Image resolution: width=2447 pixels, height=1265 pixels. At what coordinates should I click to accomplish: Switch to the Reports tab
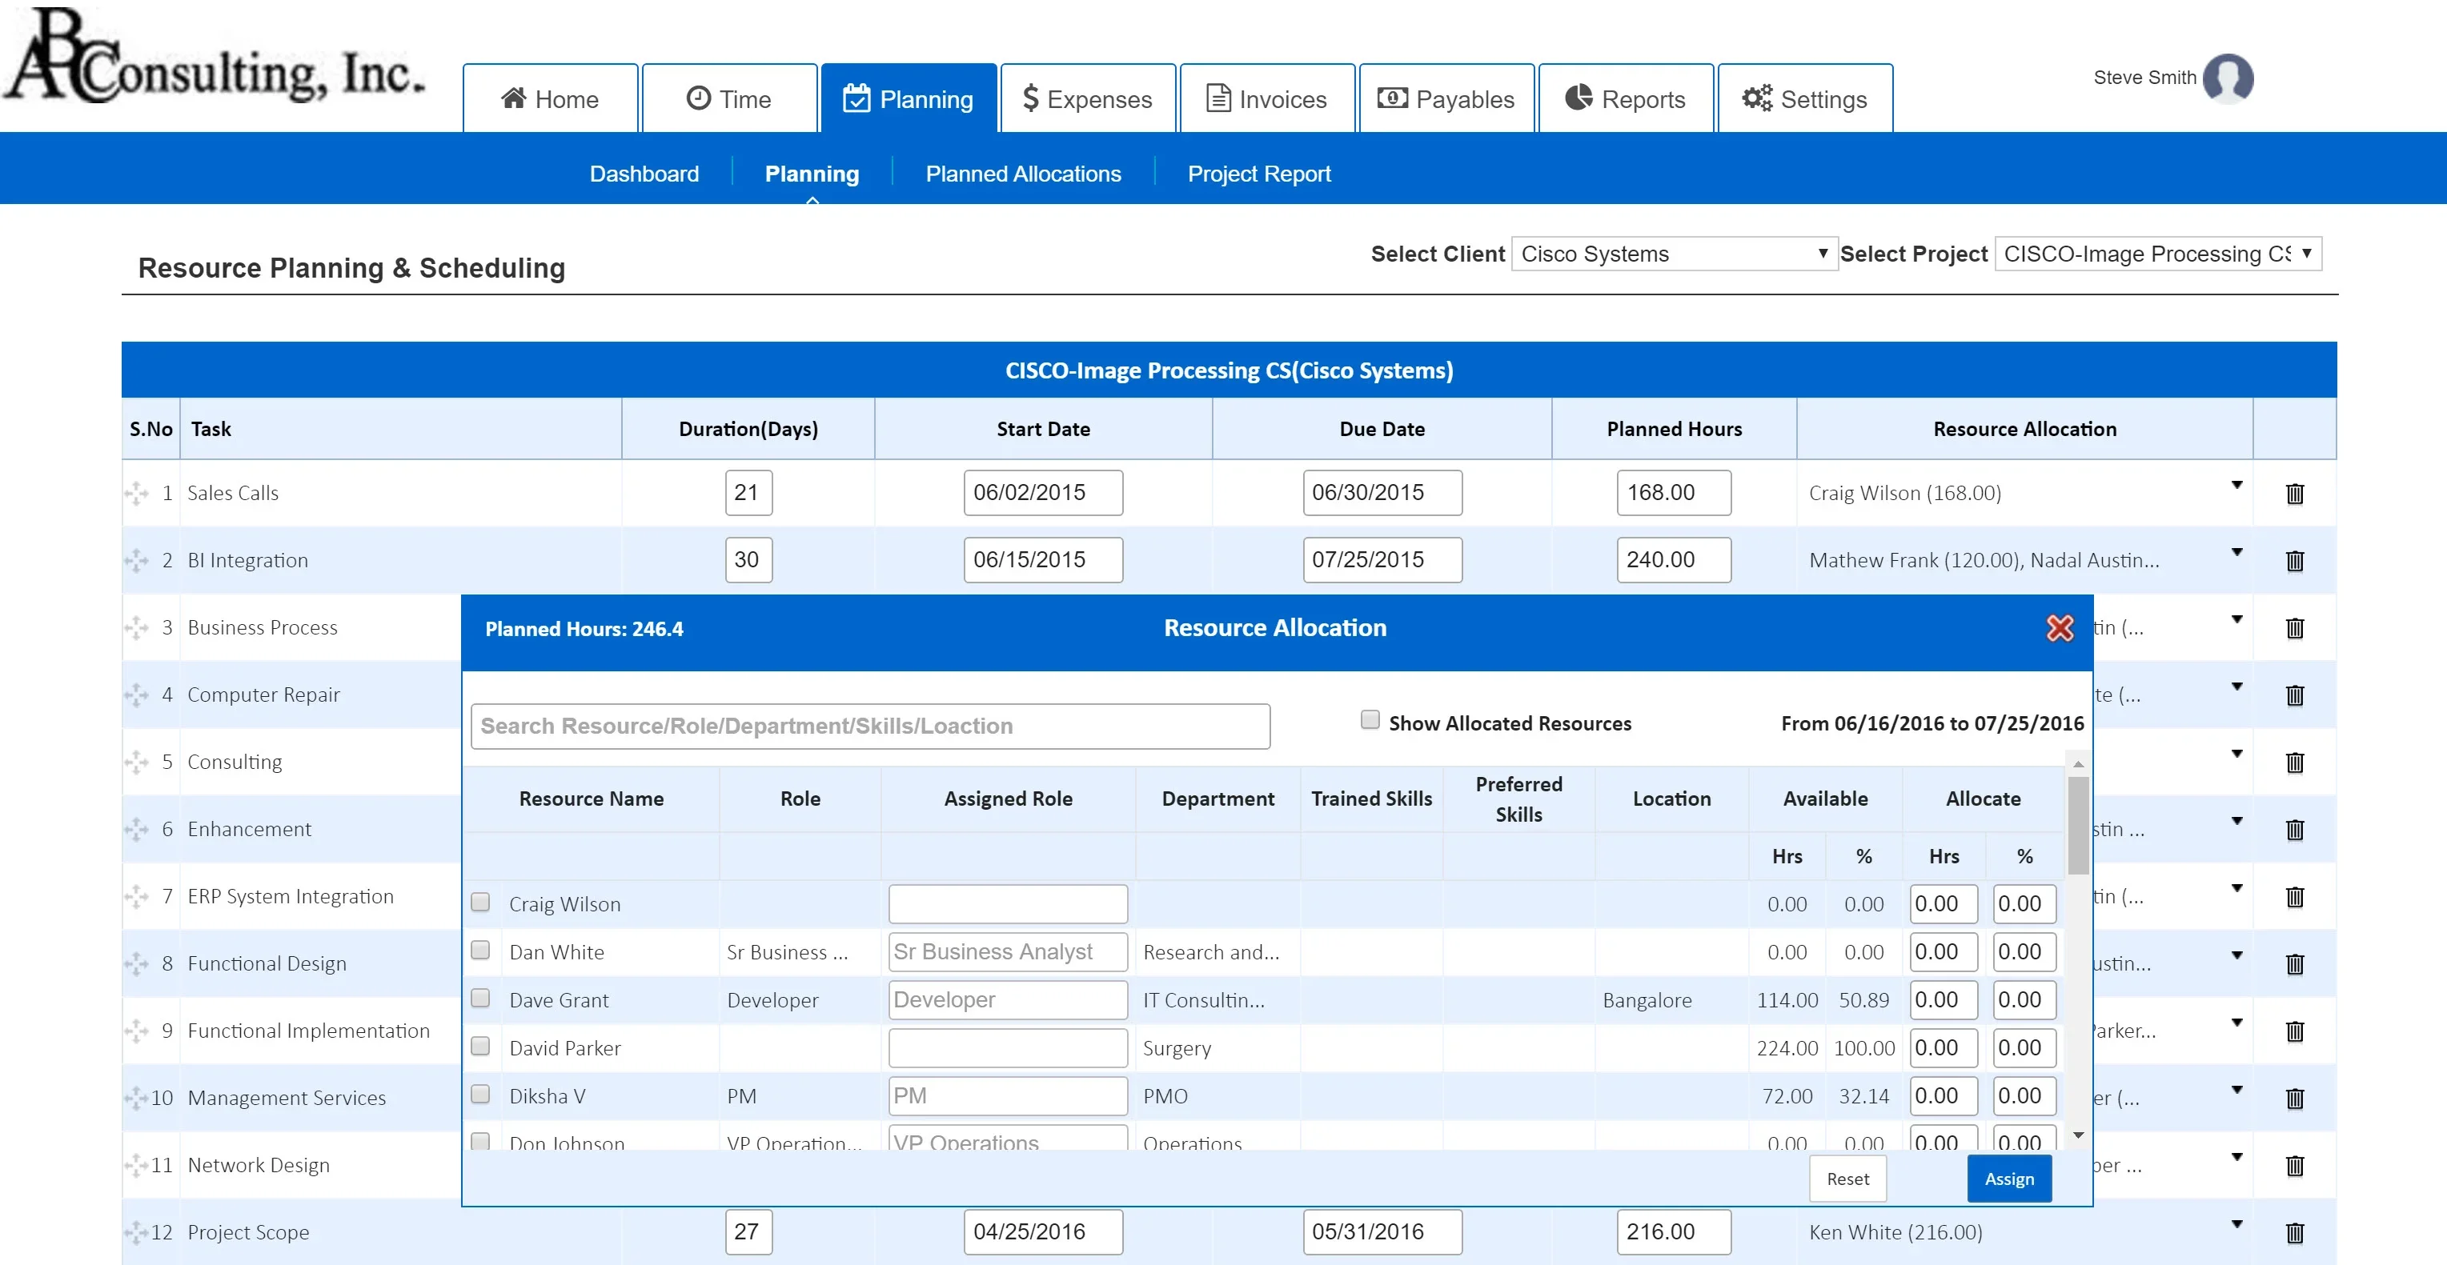1625,98
